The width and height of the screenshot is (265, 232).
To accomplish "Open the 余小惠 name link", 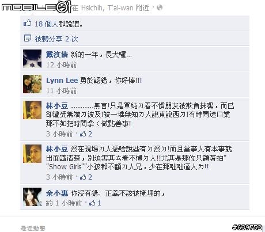I will pyautogui.click(x=57, y=193).
